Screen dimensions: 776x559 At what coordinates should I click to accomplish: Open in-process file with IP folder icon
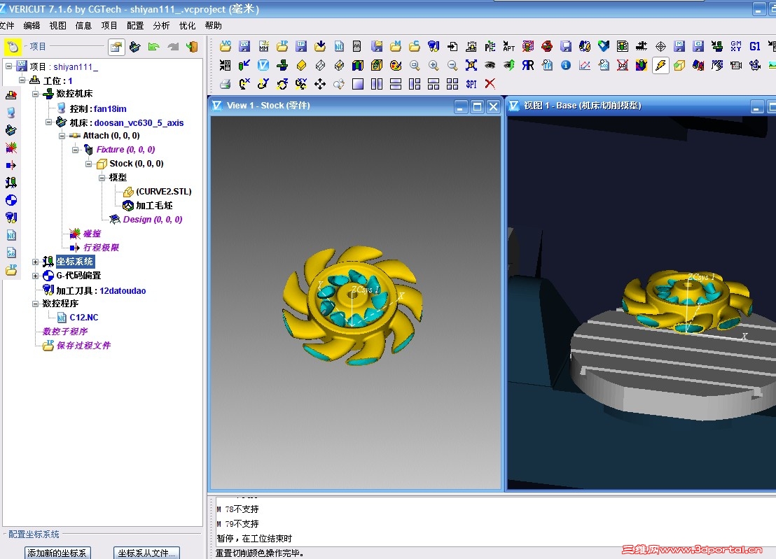(x=282, y=46)
